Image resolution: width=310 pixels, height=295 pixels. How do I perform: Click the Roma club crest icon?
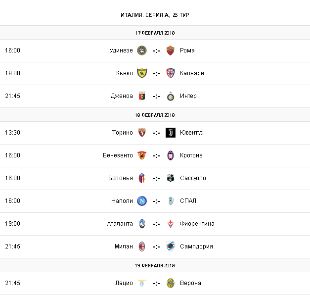pos(171,50)
